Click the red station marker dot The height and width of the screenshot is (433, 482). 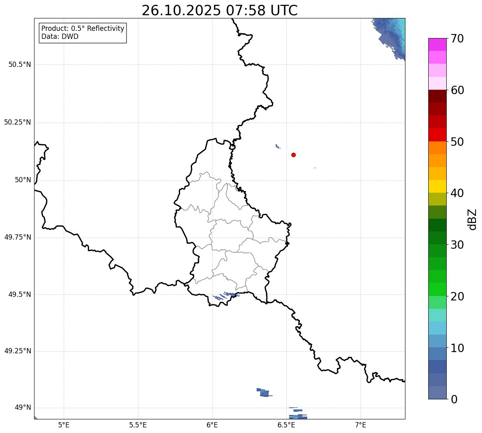tap(294, 155)
